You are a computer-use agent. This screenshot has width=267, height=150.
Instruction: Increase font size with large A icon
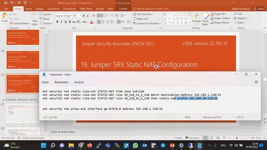click(x=84, y=16)
